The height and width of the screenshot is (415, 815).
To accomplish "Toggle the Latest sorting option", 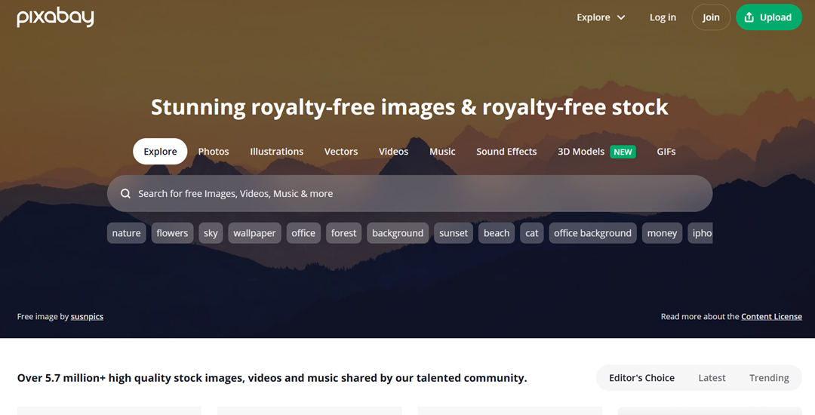I will coord(712,378).
